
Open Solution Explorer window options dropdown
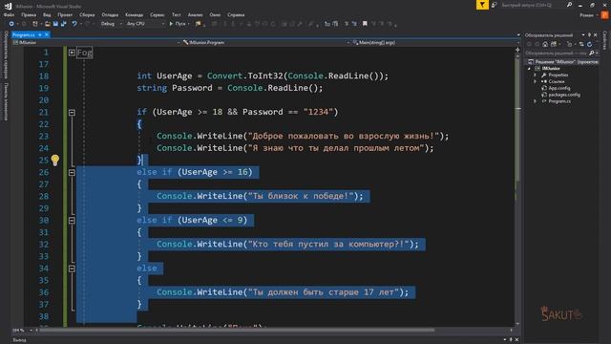point(583,35)
